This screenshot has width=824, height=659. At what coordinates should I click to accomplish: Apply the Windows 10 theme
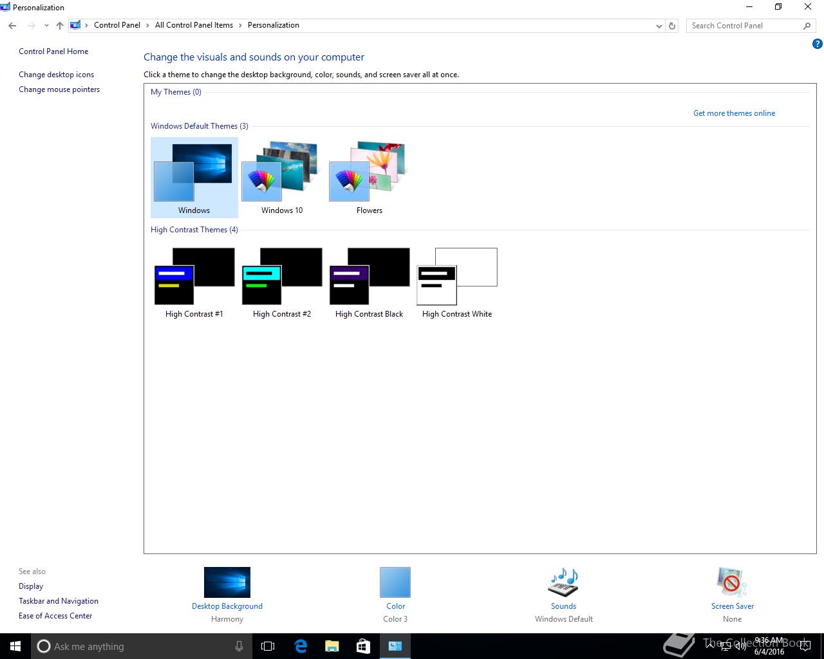click(x=281, y=178)
